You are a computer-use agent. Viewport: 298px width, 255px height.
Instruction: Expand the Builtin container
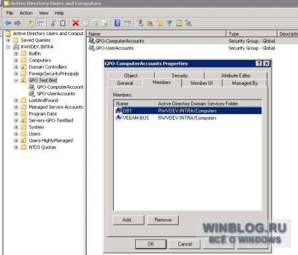(x=16, y=54)
